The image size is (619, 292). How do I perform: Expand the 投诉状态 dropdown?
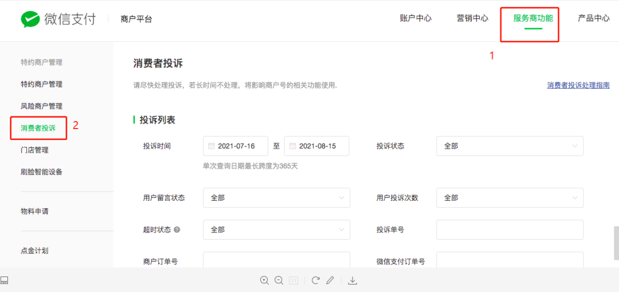[x=510, y=146]
